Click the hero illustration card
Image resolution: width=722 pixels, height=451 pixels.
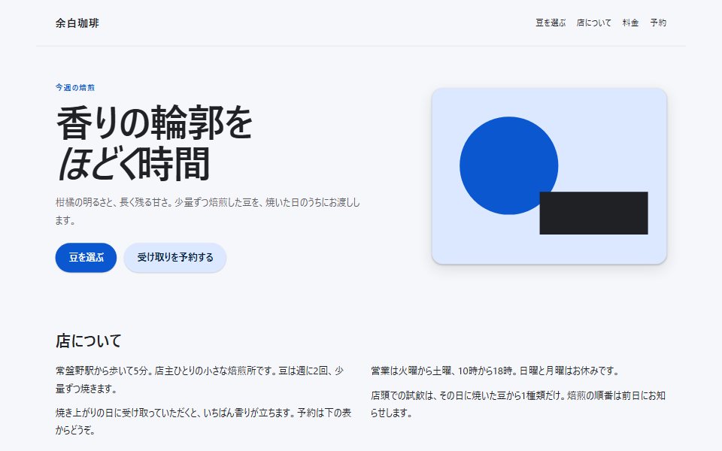click(549, 176)
